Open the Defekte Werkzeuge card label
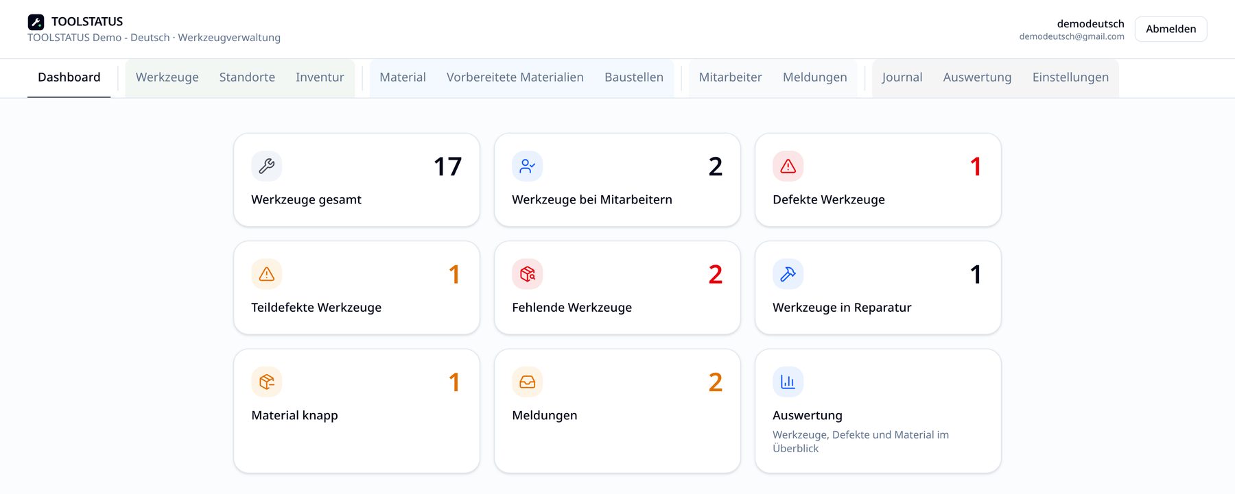 [x=829, y=199]
